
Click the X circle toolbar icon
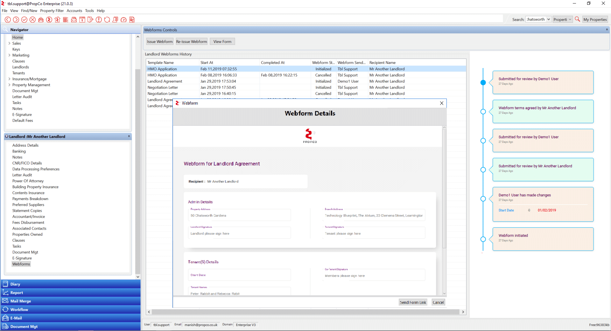[32, 20]
